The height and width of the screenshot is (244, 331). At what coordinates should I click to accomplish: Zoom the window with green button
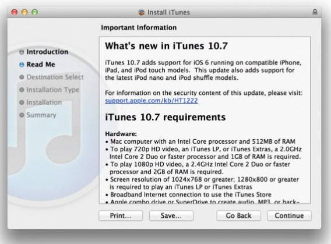34,12
